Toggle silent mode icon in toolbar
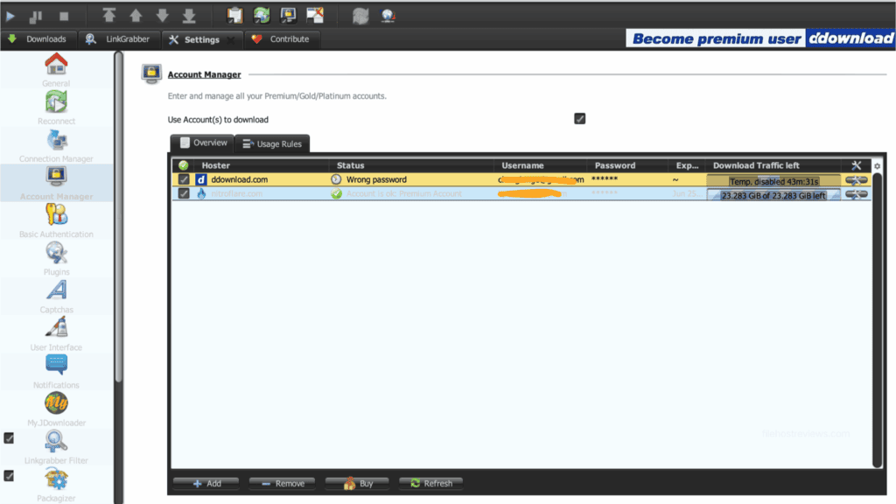Image resolution: width=896 pixels, height=504 pixels. (315, 16)
